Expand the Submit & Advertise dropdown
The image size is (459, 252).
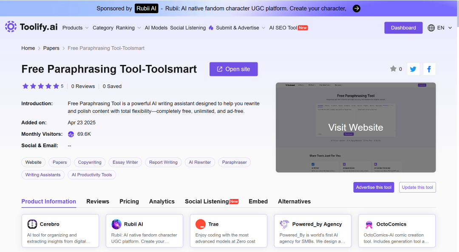pos(241,28)
